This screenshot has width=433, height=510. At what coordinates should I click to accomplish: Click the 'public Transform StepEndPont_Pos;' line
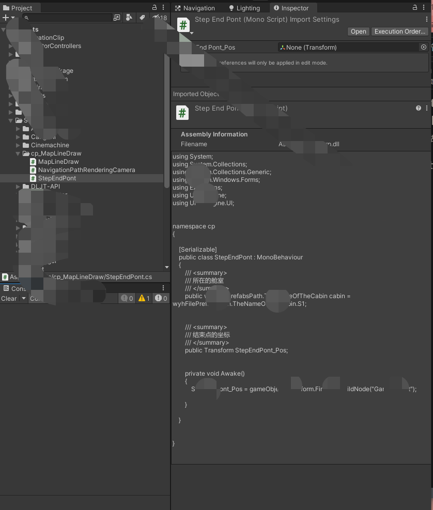(x=236, y=350)
